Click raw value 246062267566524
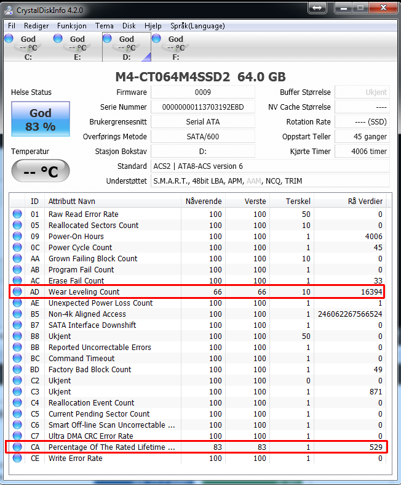The height and width of the screenshot is (485, 401). coord(350,314)
